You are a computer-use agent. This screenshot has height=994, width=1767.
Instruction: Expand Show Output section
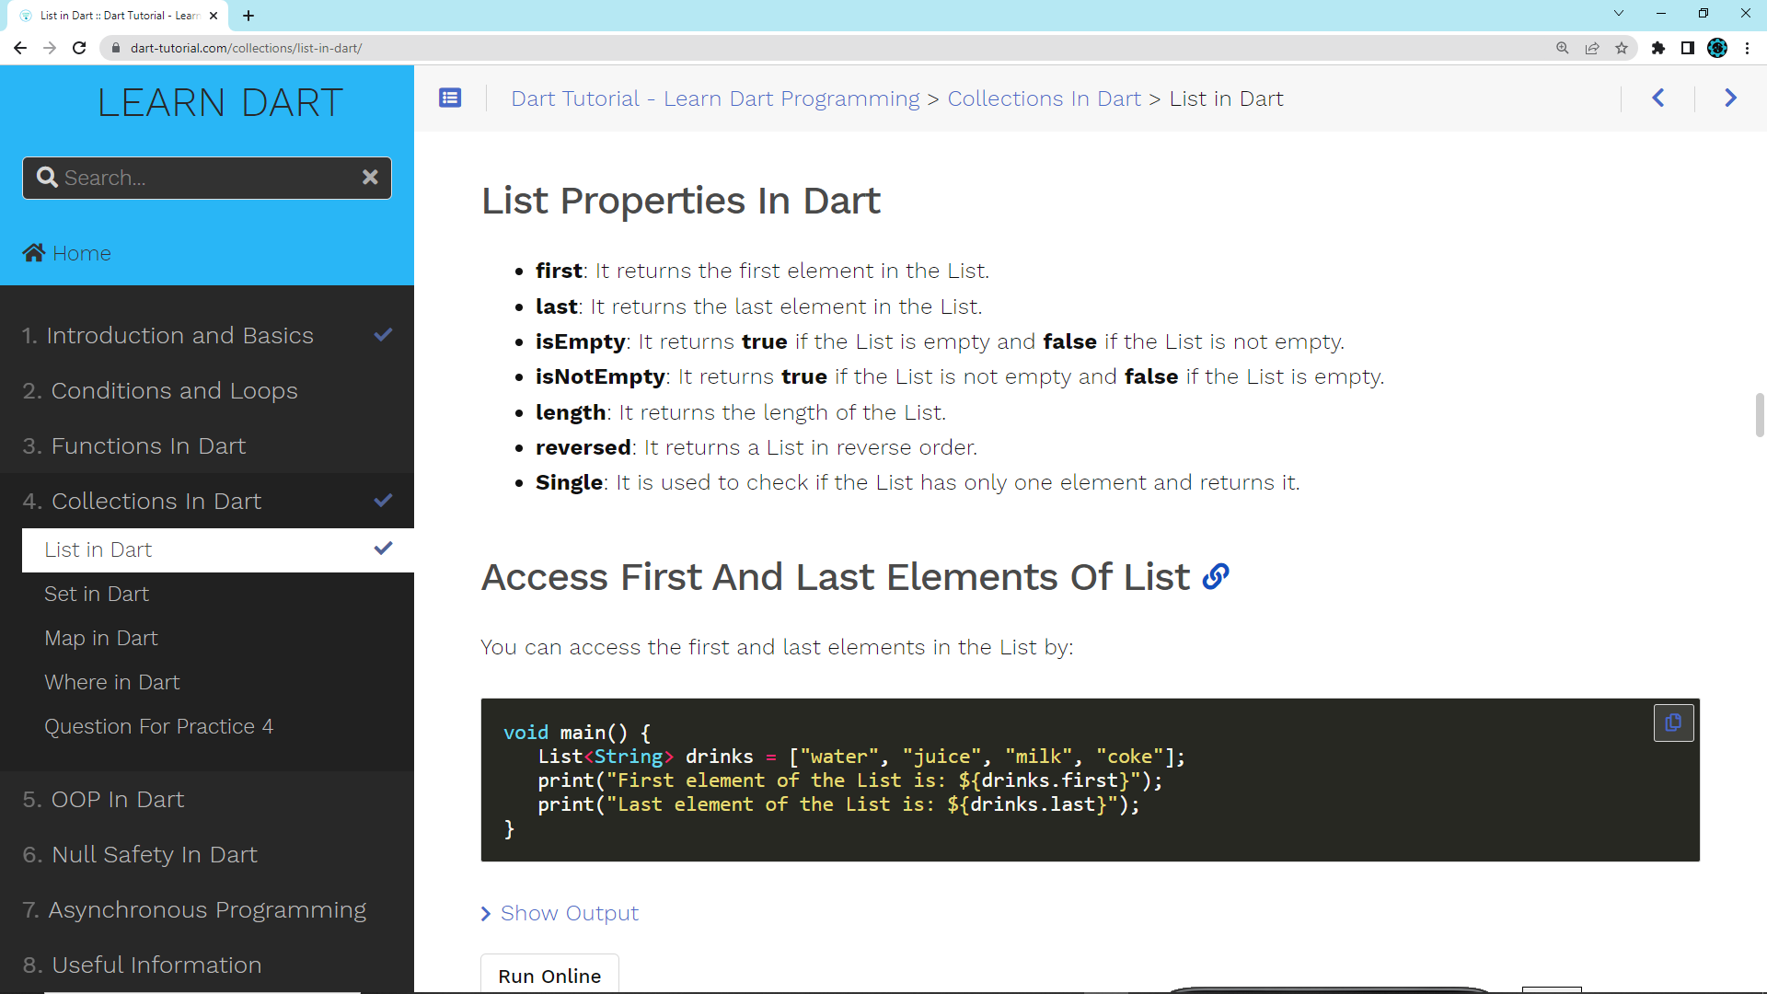[560, 913]
